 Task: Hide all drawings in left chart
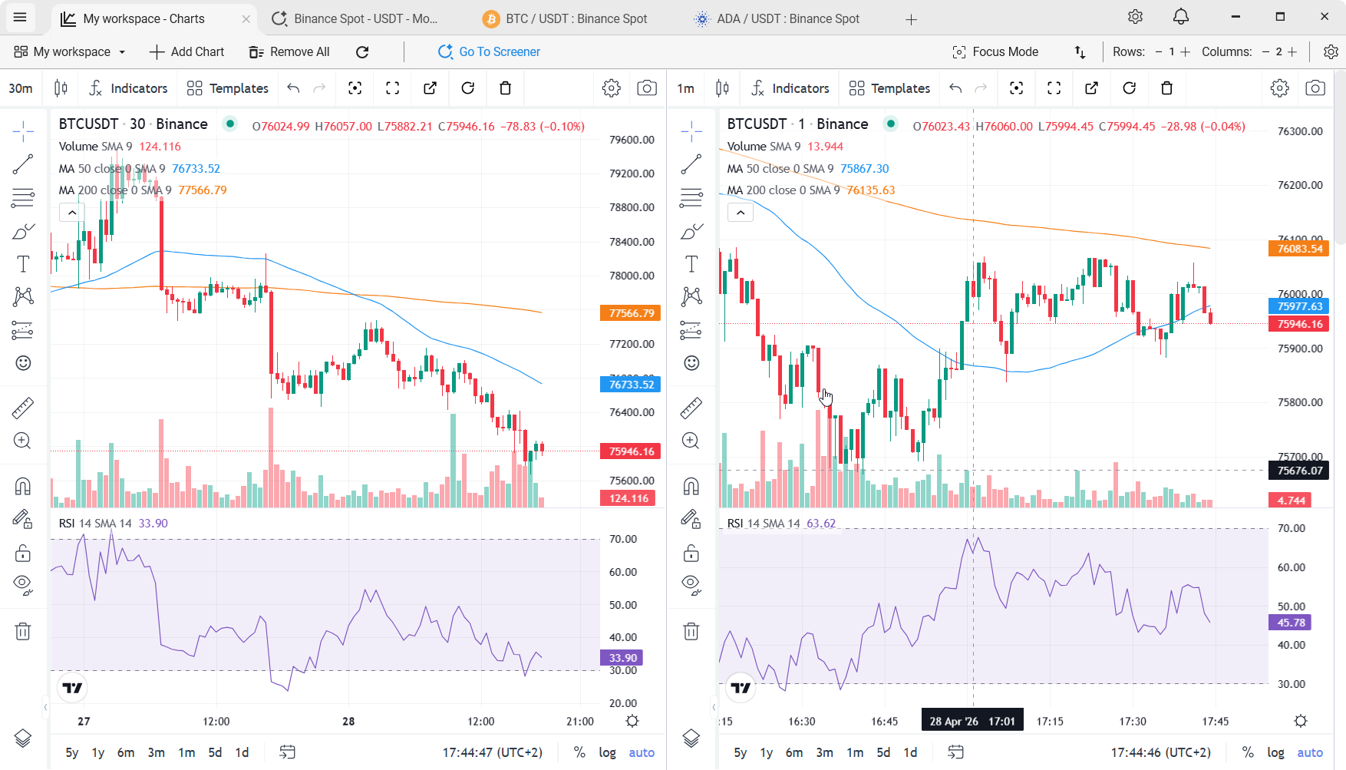[23, 585]
